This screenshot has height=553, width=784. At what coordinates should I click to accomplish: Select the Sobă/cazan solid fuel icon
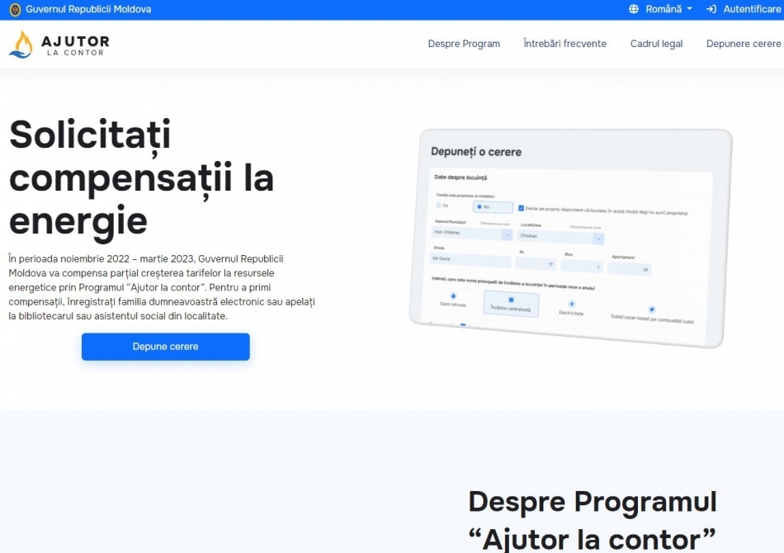coord(651,310)
